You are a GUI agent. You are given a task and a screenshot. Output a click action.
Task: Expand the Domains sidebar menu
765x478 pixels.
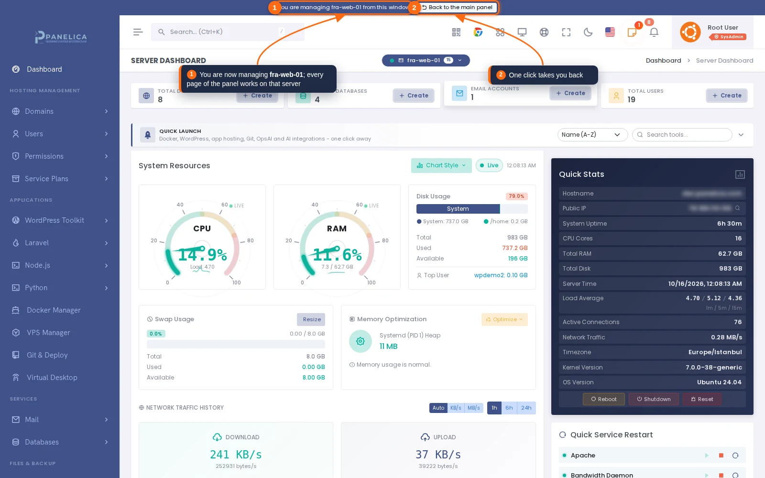pos(60,111)
